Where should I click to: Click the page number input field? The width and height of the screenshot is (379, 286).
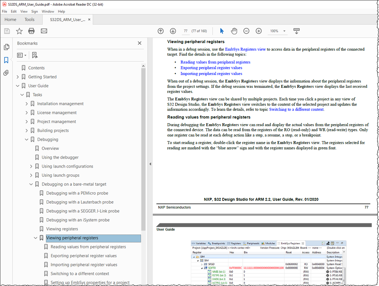(x=185, y=31)
